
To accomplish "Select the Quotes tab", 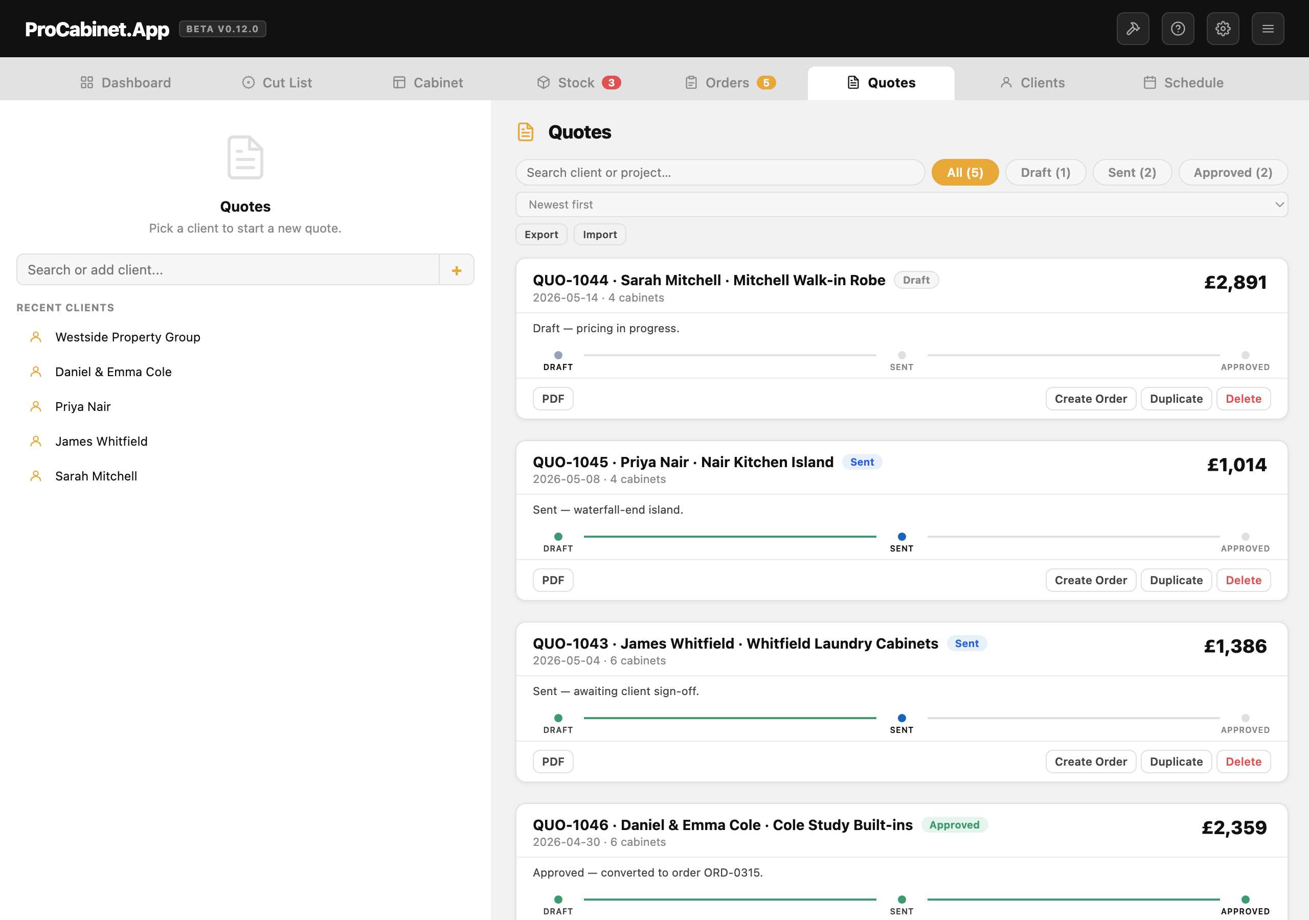I will point(881,83).
